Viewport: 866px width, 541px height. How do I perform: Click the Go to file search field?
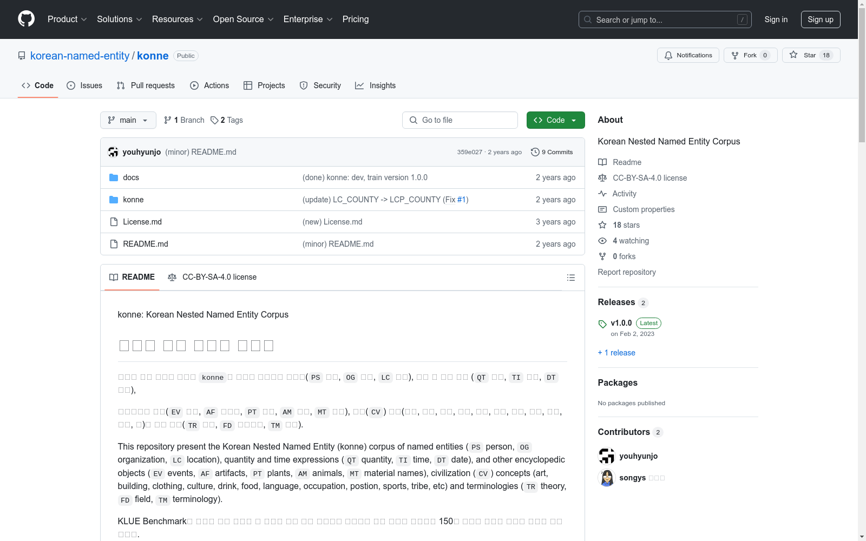460,120
